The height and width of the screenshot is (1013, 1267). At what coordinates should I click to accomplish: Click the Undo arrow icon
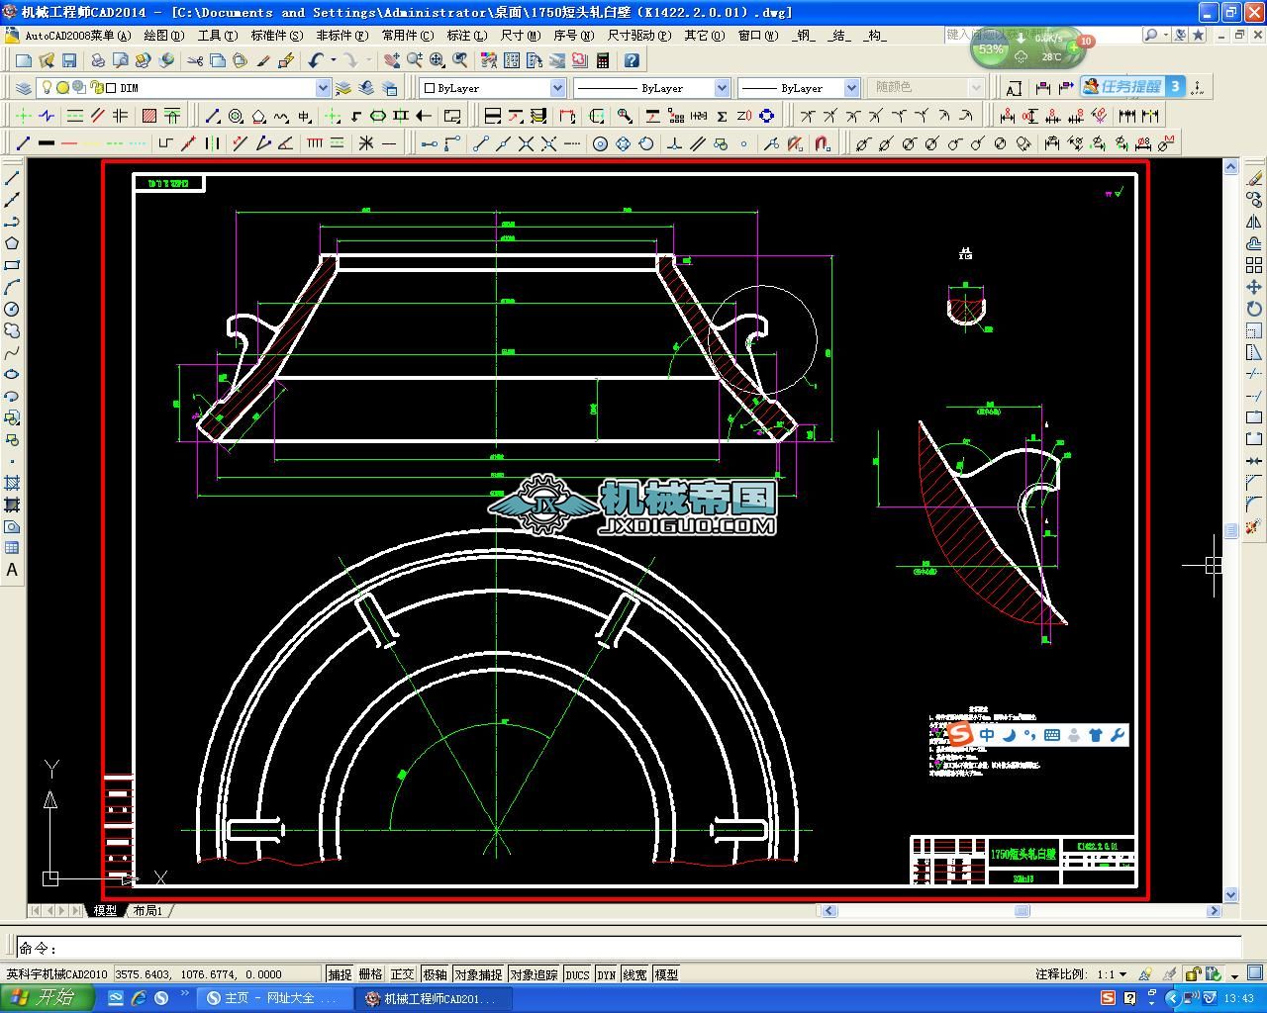pyautogui.click(x=316, y=61)
